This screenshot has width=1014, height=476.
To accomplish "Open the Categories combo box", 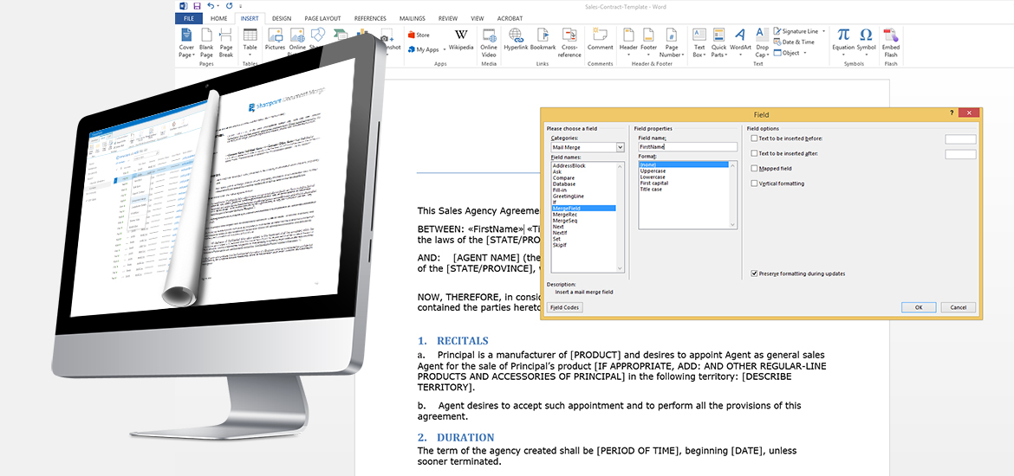I will click(588, 147).
